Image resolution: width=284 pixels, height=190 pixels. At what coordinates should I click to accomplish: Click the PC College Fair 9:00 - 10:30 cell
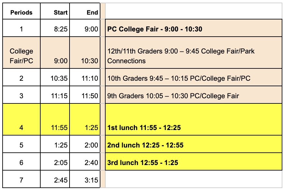click(x=194, y=28)
